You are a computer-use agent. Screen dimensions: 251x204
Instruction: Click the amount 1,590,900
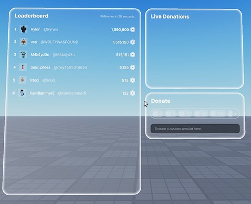pyautogui.click(x=120, y=29)
